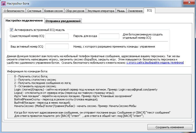Close the Настройки бота window
The image size is (196, 133).
pyautogui.click(x=189, y=2)
